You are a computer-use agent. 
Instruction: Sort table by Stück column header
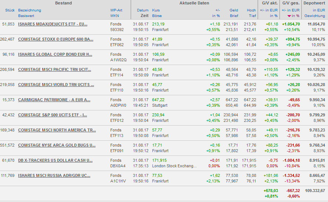coord(10,10)
